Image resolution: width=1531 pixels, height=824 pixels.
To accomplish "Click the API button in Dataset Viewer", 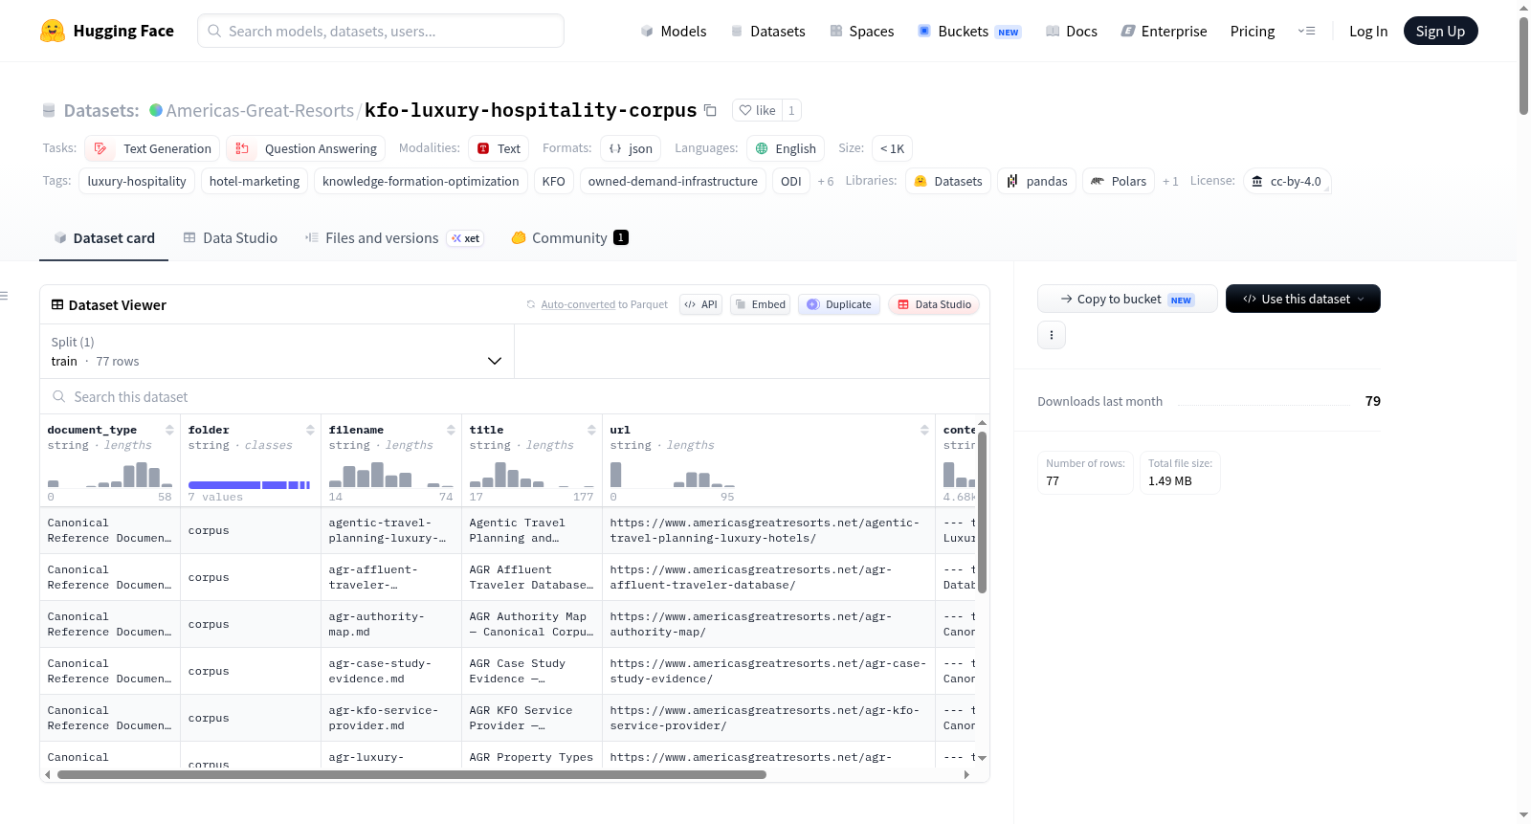I will click(x=700, y=304).
